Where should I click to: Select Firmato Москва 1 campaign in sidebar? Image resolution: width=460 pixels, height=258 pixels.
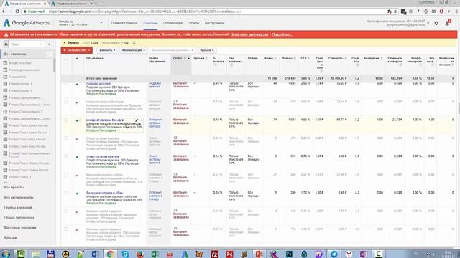coord(21,84)
